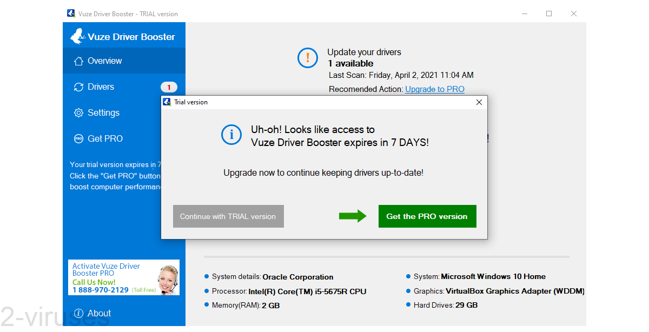This screenshot has width=649, height=332.
Task: Click the '1 available' drivers text
Action: coord(350,63)
